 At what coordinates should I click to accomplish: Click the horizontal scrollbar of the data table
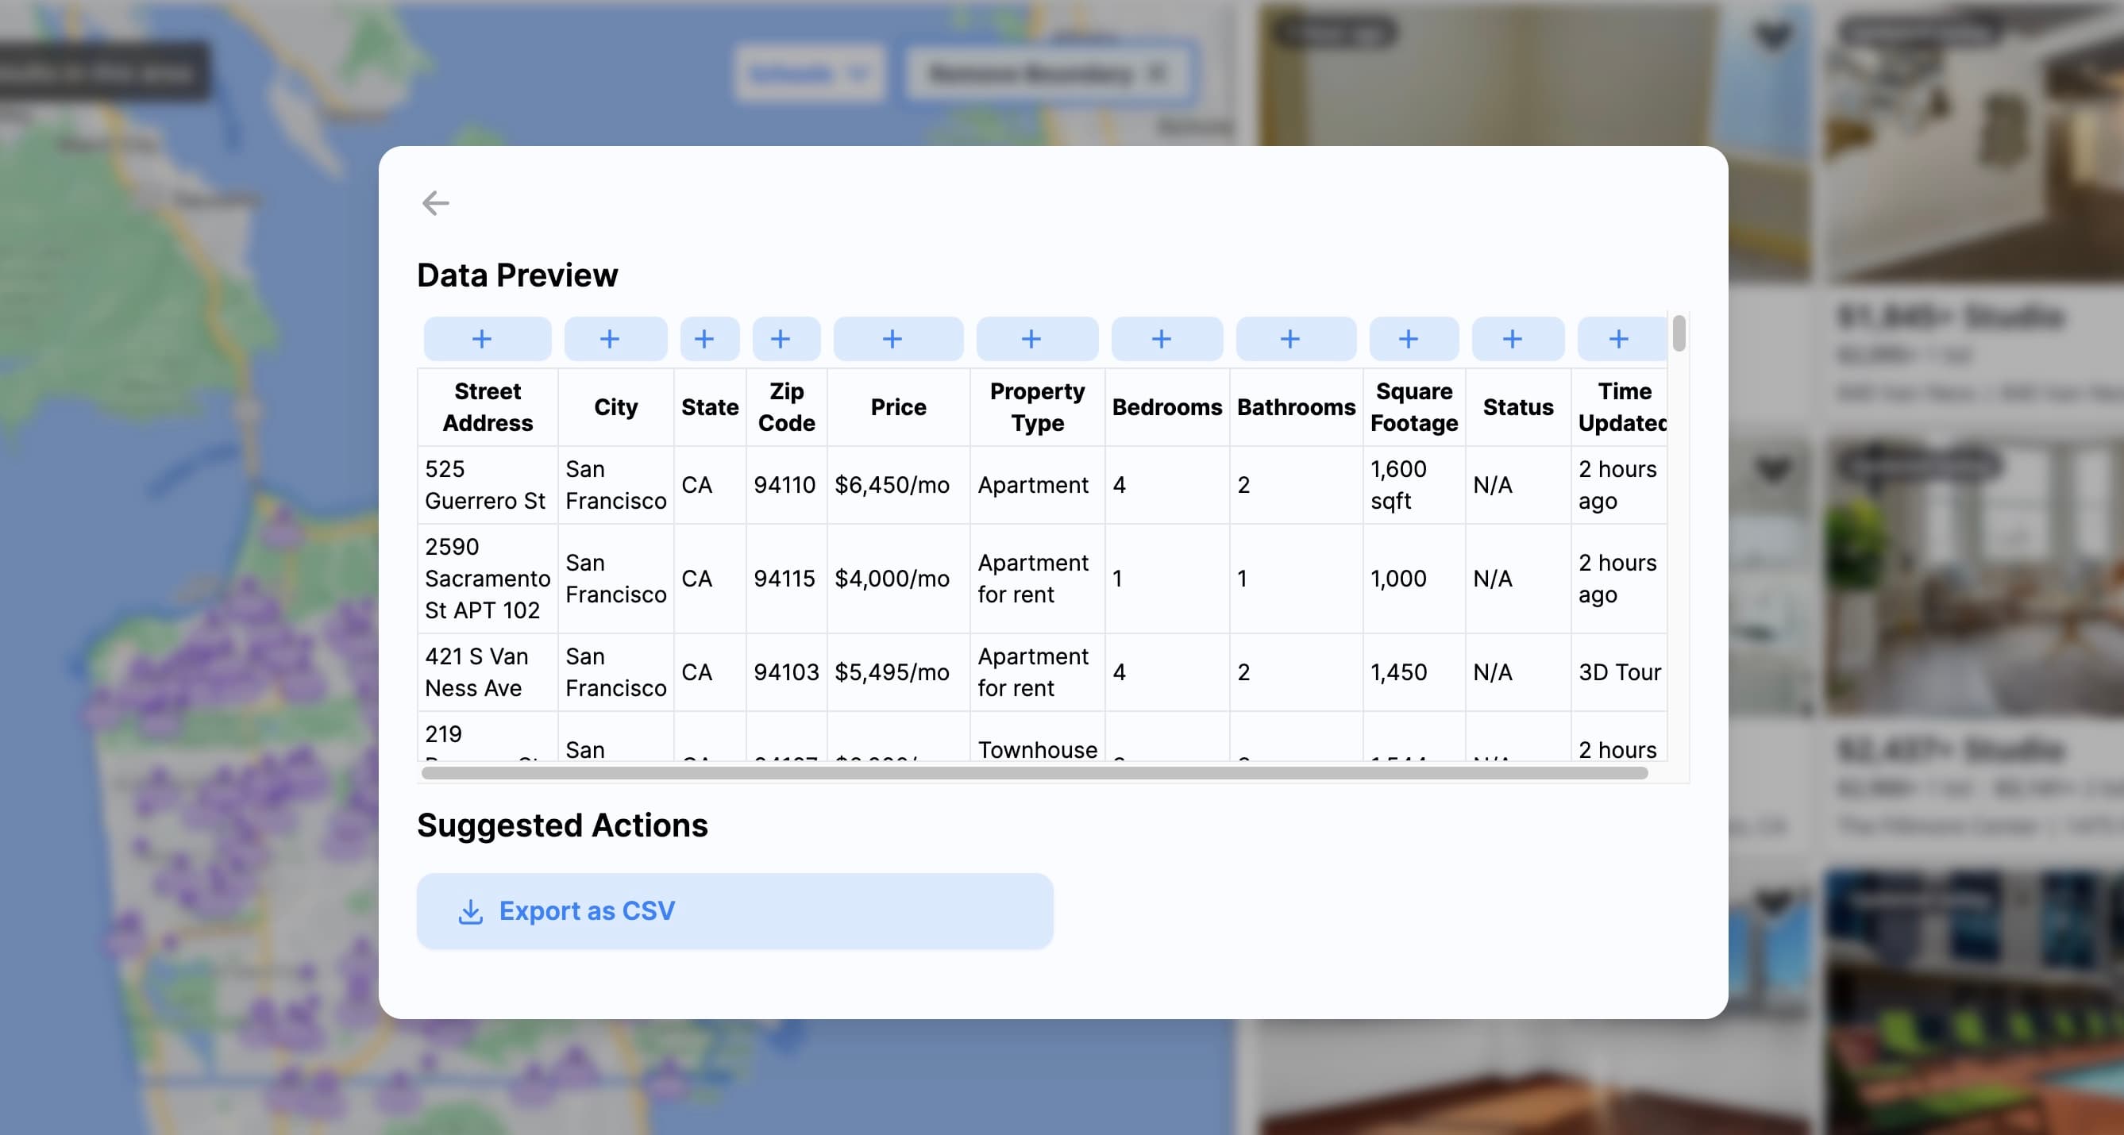click(x=1034, y=773)
